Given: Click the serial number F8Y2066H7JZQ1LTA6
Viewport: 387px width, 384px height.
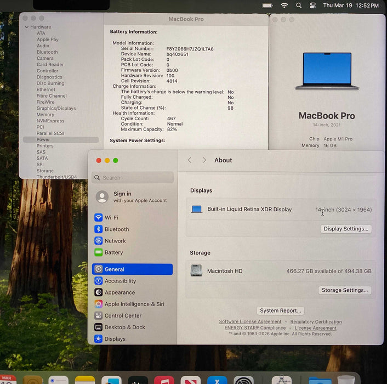Looking at the screenshot, I should pyautogui.click(x=190, y=49).
